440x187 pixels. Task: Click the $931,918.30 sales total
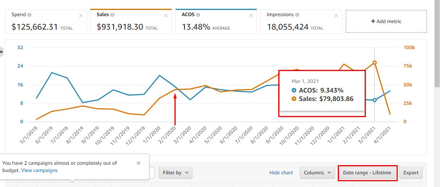pyautogui.click(x=120, y=27)
